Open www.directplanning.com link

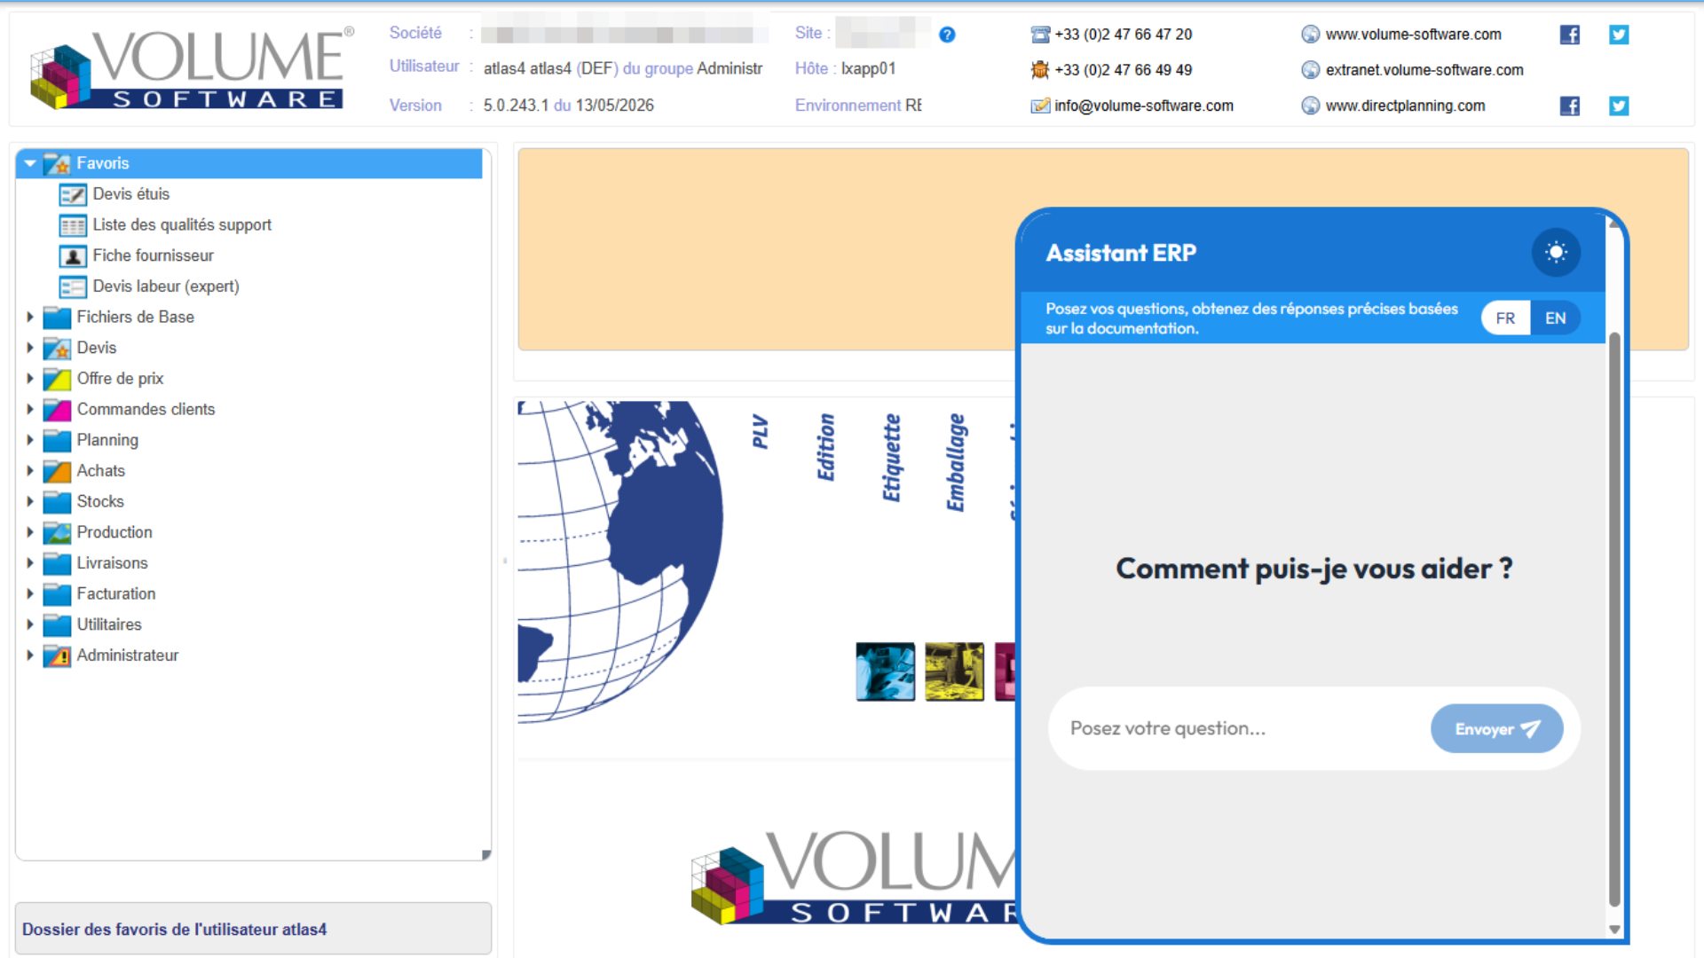click(x=1405, y=106)
